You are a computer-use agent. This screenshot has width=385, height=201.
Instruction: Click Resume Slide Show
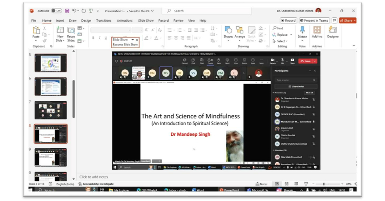(125, 45)
